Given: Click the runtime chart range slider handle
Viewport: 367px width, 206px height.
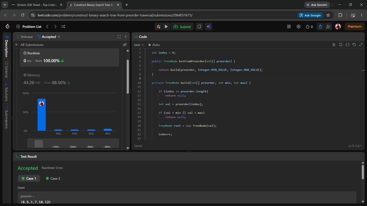Looking at the screenshot, I should (x=39, y=143).
